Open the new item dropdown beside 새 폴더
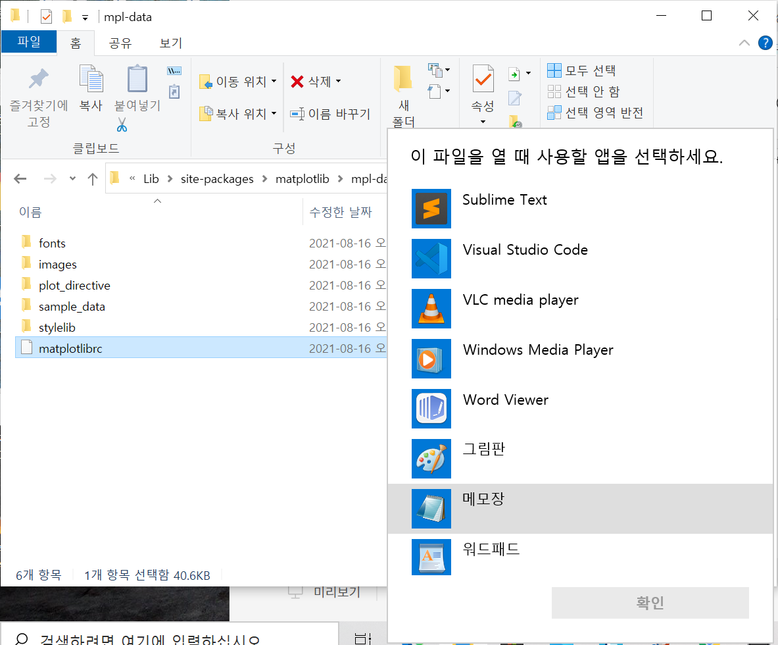The width and height of the screenshot is (778, 645). click(439, 70)
